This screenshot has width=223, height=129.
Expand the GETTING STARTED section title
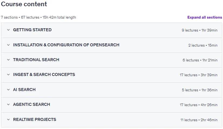coord(32,30)
